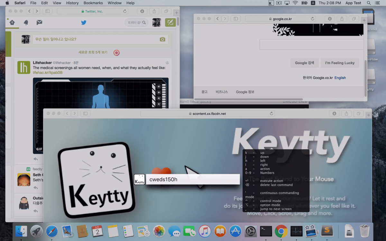Viewport: 386px width, 241px height.
Task: Show downloads in the Google Safari window
Action: pos(330,19)
